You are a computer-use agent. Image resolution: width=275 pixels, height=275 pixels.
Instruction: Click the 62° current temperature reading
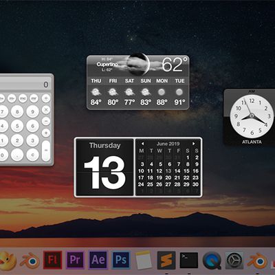pos(175,65)
